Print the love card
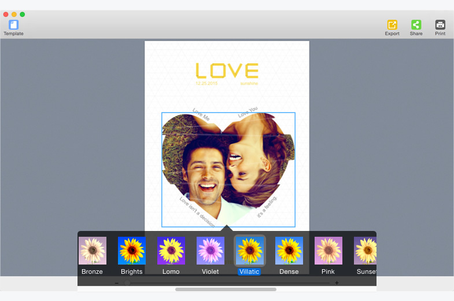The height and width of the screenshot is (301, 454). 440,25
